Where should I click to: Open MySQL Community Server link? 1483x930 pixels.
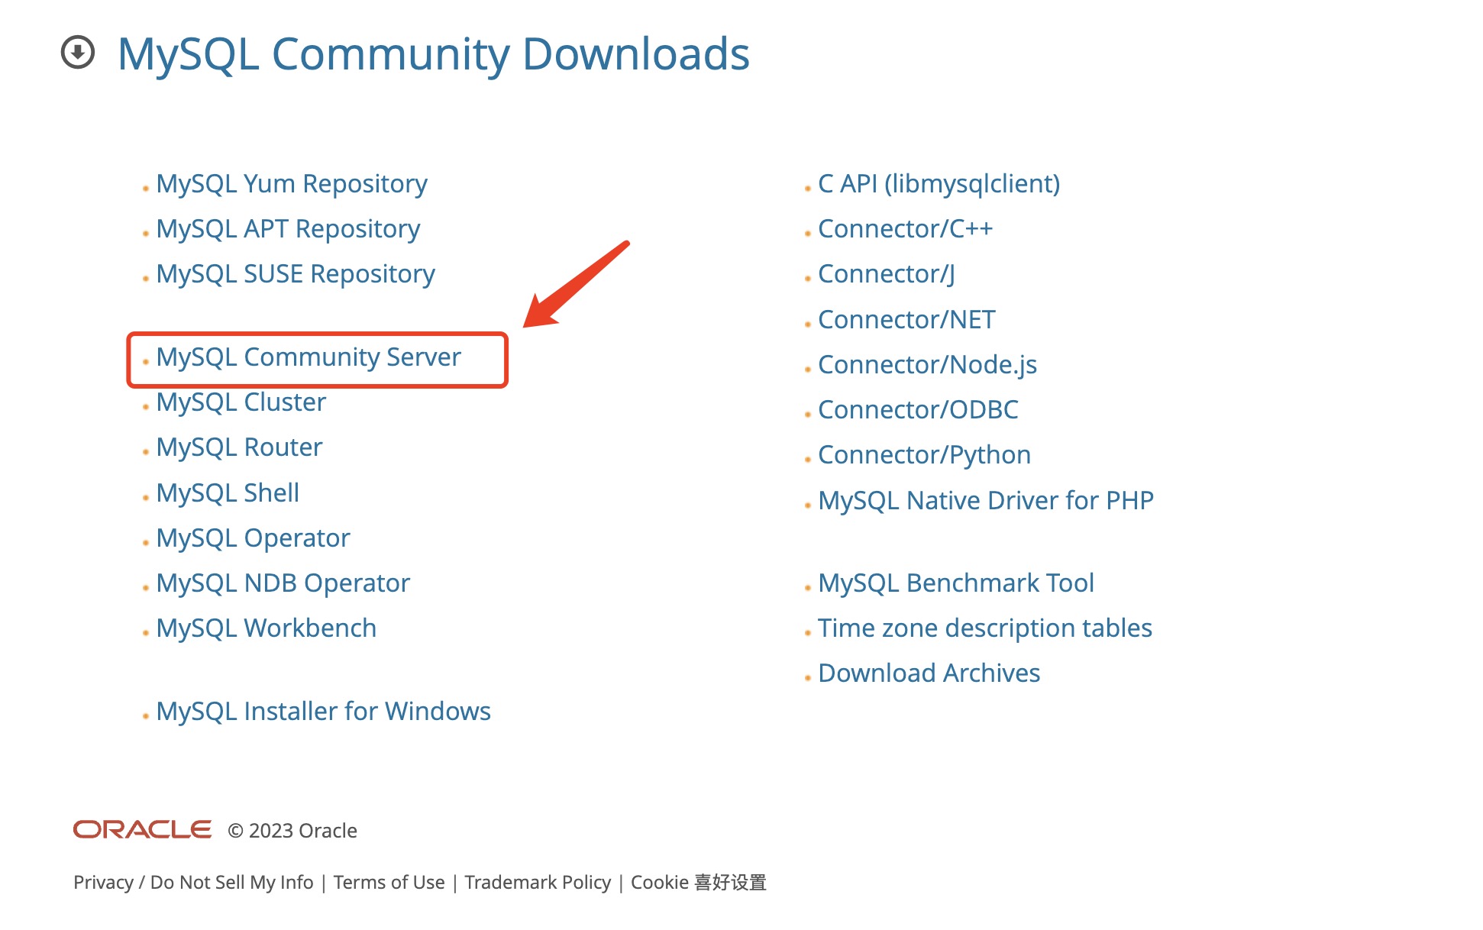[308, 357]
